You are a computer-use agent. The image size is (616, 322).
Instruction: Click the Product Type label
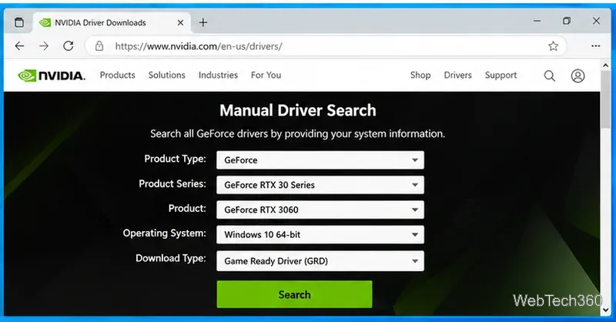coord(176,159)
